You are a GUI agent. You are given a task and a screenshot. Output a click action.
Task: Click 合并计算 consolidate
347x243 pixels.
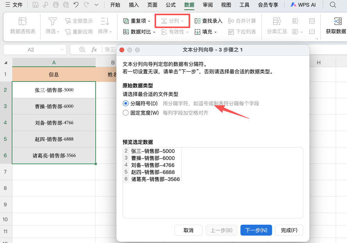coord(242,21)
